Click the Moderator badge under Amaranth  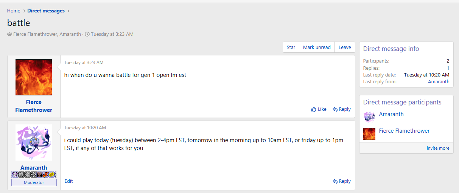pos(34,182)
